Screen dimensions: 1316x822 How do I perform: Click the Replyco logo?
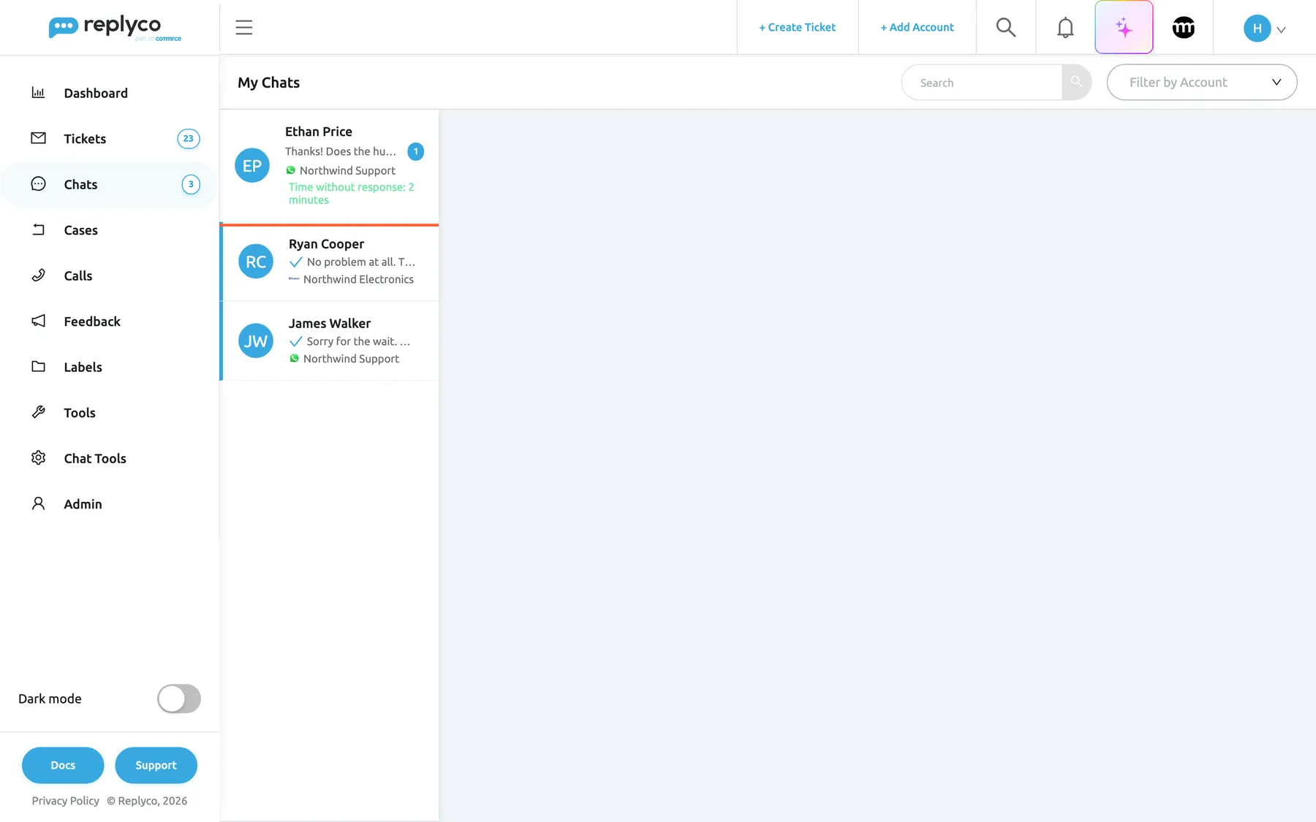pyautogui.click(x=115, y=28)
